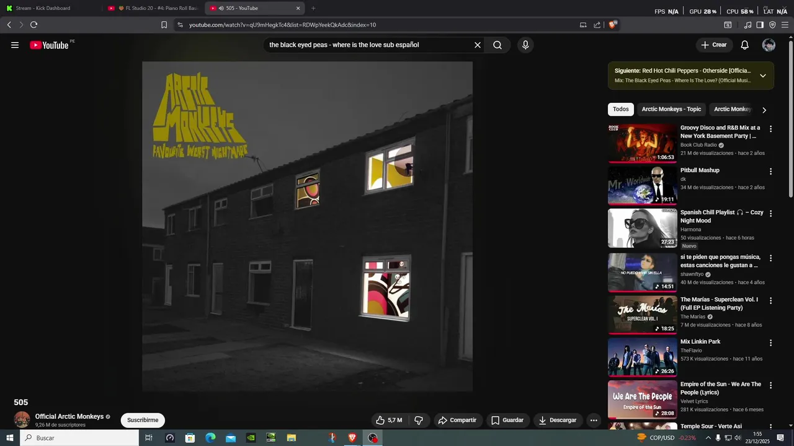Go back in the browser
Image resolution: width=794 pixels, height=446 pixels.
(x=9, y=25)
